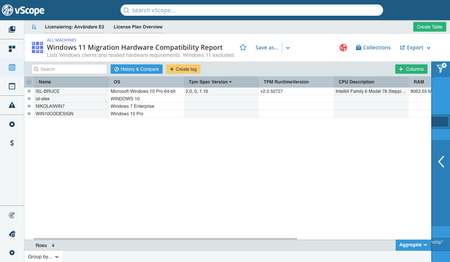Click the table grid icon beside the report title

[x=37, y=48]
